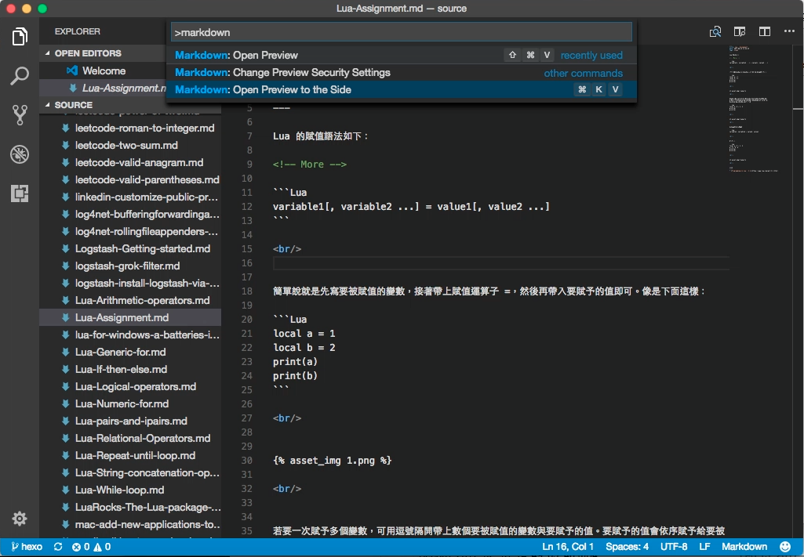
Task: Click the "<!-- More -->" comment line
Action: [310, 165]
